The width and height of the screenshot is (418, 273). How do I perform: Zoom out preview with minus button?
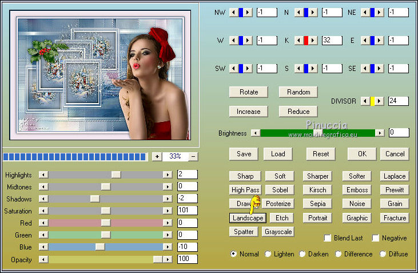pos(193,157)
